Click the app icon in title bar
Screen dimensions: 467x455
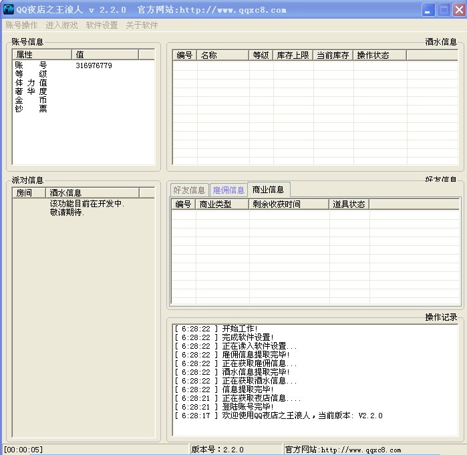(8, 9)
